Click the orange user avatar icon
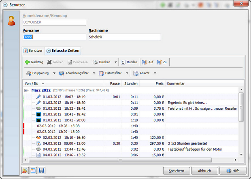Screen dimensions: 251x179 coord(11,21)
